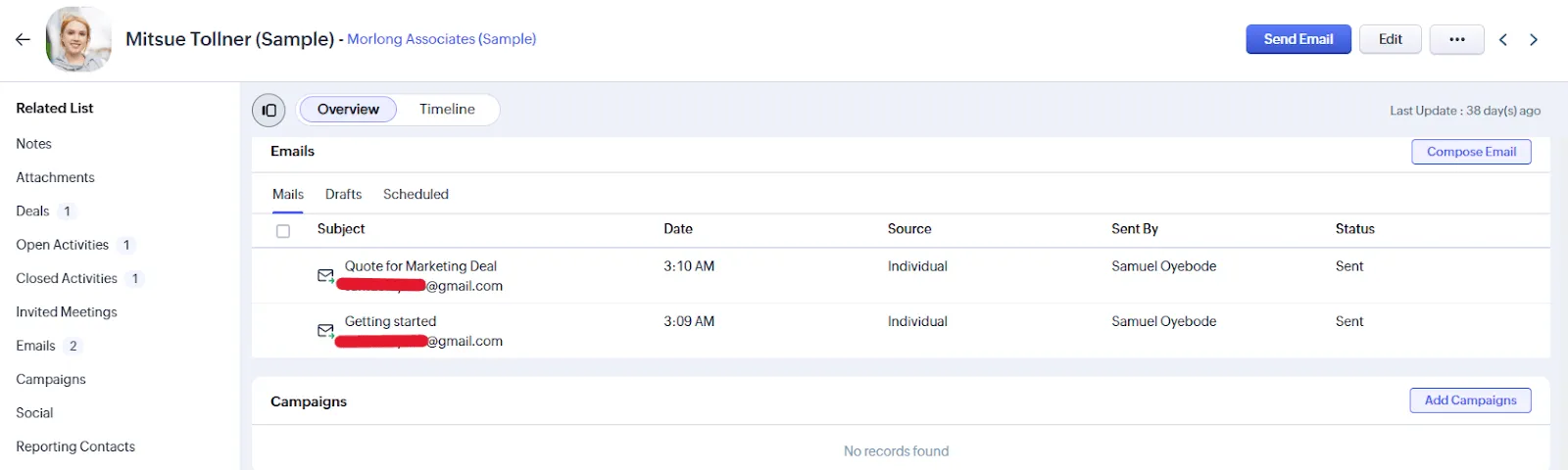The width and height of the screenshot is (1568, 470).
Task: Switch to the Overview view
Action: click(348, 110)
